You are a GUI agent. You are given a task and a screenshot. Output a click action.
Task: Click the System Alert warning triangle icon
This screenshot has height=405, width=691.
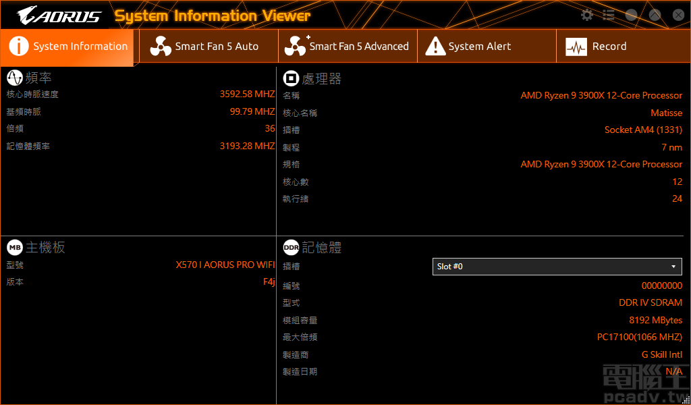pos(436,46)
